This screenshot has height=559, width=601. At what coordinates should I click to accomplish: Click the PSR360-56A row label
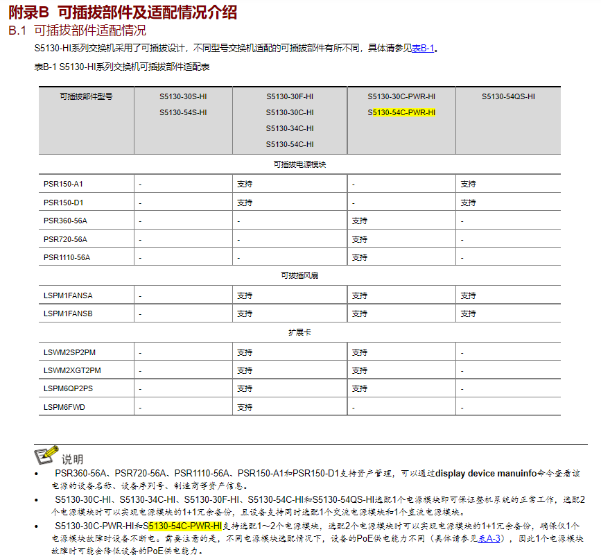(x=65, y=221)
